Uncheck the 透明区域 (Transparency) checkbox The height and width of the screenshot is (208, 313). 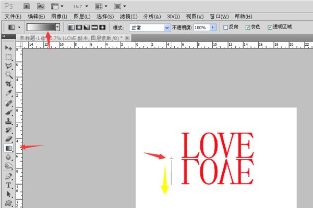(270, 27)
